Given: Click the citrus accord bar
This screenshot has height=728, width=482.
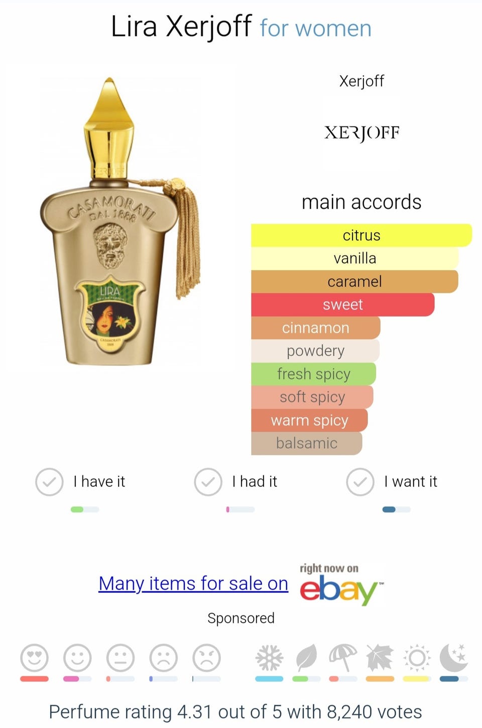Looking at the screenshot, I should point(361,235).
